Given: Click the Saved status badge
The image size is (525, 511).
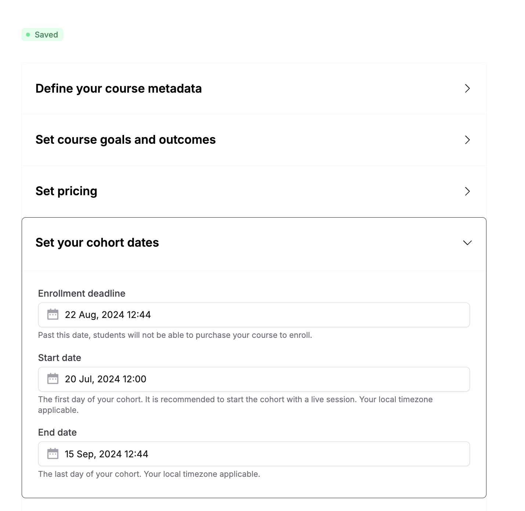Looking at the screenshot, I should coord(42,35).
